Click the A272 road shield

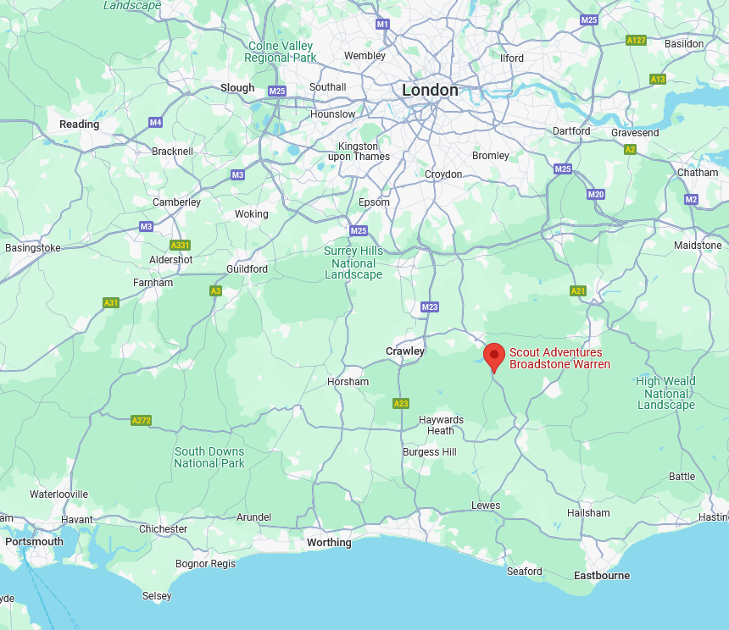point(142,420)
